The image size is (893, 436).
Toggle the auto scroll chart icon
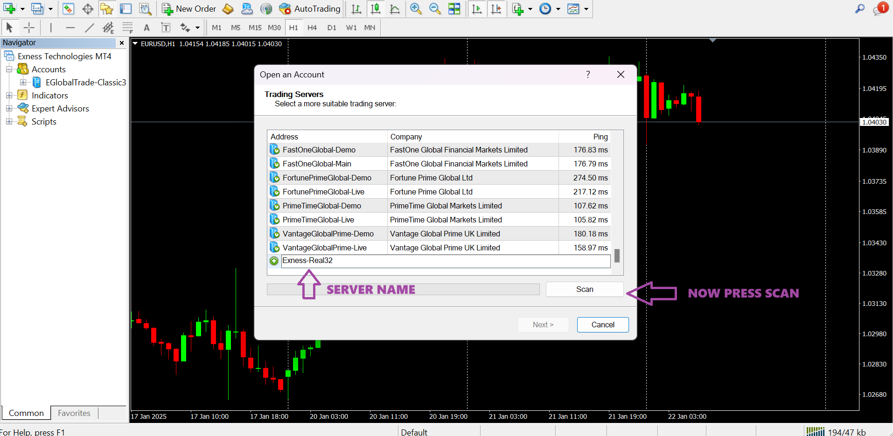tap(477, 8)
